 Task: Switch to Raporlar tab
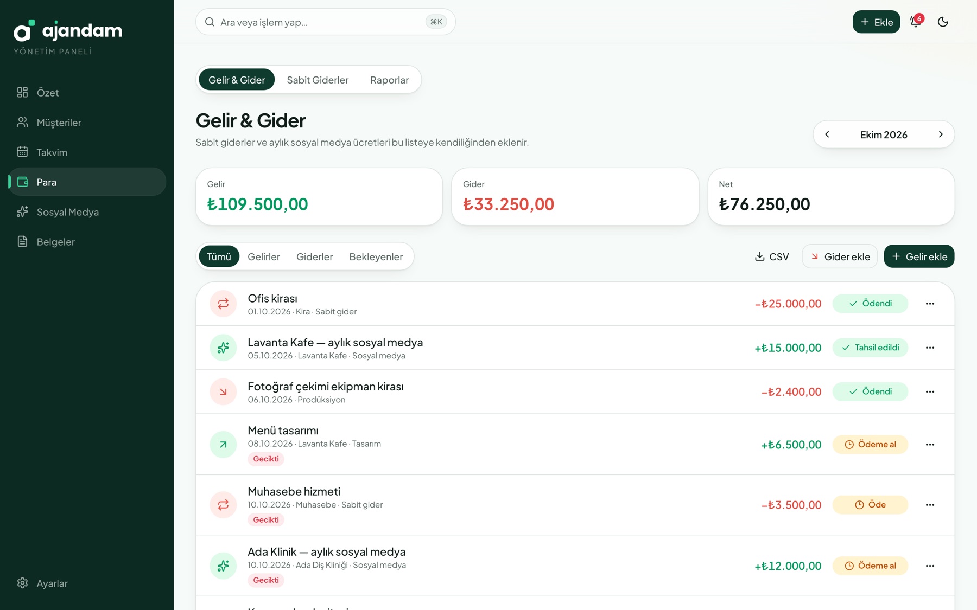389,80
